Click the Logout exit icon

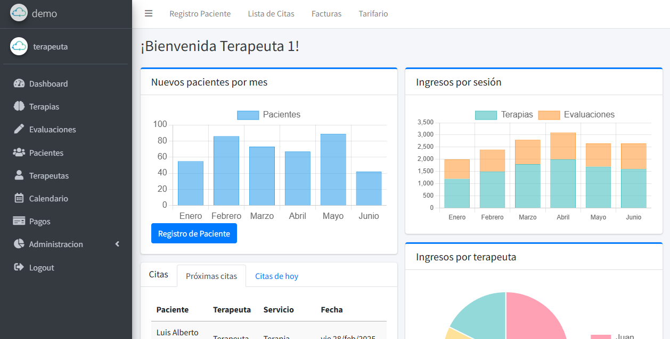tap(19, 267)
